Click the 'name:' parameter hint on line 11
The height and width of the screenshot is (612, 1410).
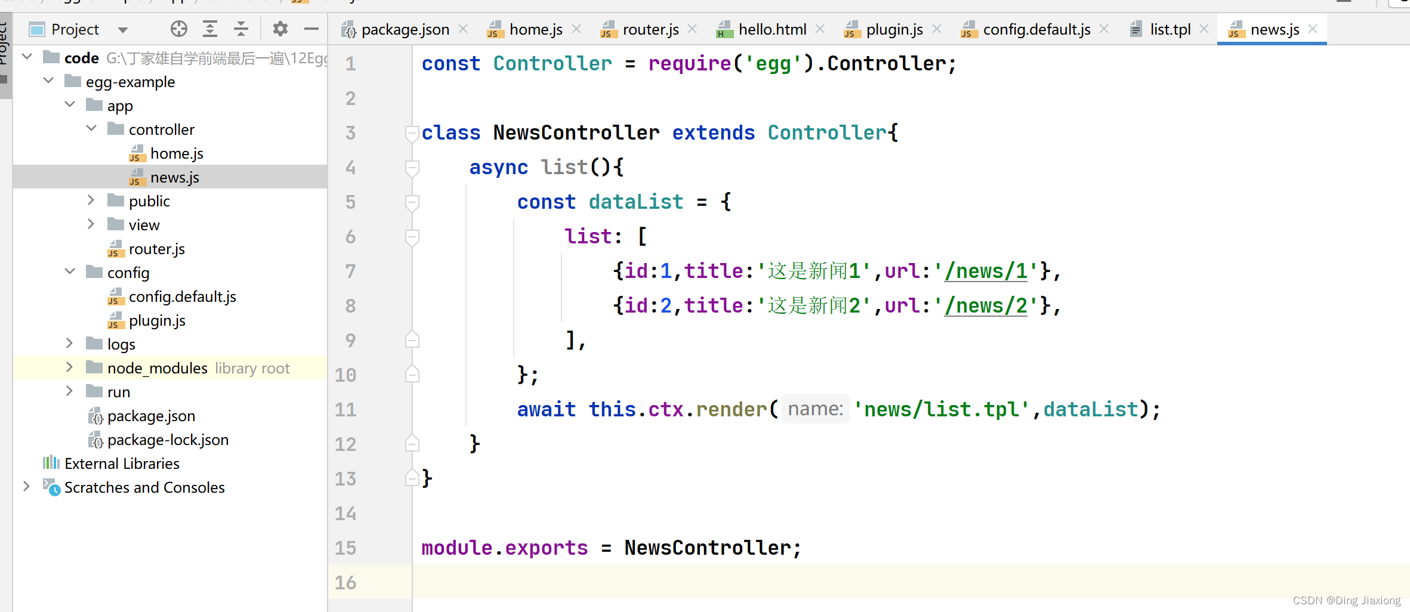click(815, 409)
